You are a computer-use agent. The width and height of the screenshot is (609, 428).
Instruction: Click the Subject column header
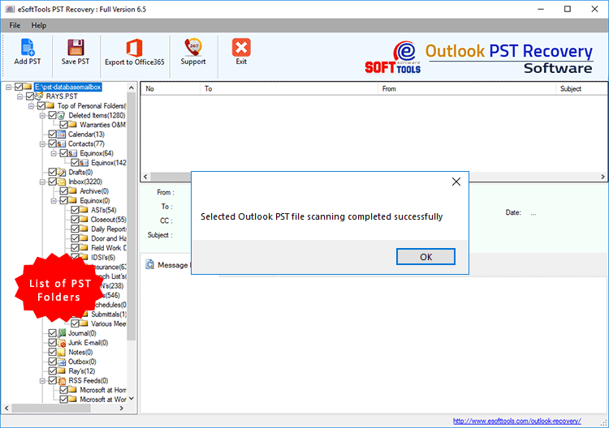click(581, 89)
